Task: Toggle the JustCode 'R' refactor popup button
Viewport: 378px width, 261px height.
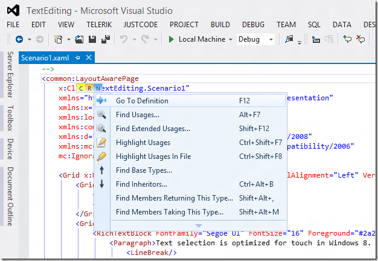Action: pyautogui.click(x=89, y=88)
